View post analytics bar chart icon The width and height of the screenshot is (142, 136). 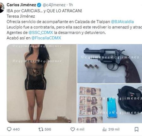coord(104,129)
